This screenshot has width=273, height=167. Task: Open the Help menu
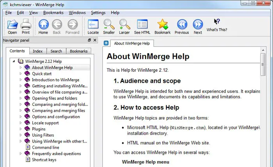pyautogui.click(x=115, y=13)
